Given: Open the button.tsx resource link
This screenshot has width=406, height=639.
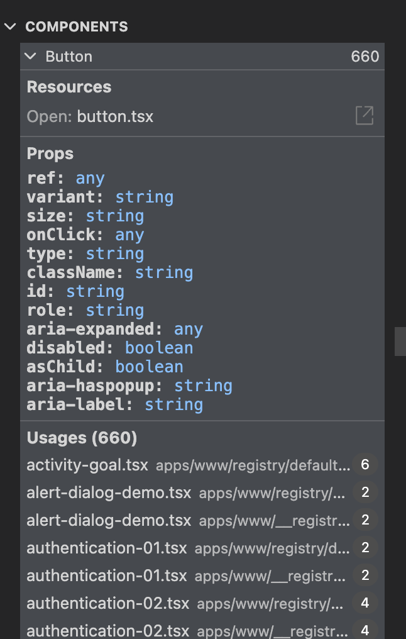Looking at the screenshot, I should [115, 116].
